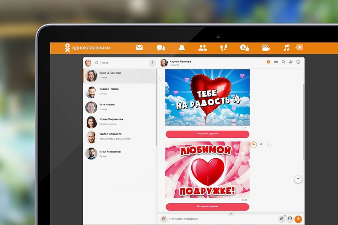Open Notifications bell icon
This screenshot has width=338, height=225.
(x=181, y=48)
